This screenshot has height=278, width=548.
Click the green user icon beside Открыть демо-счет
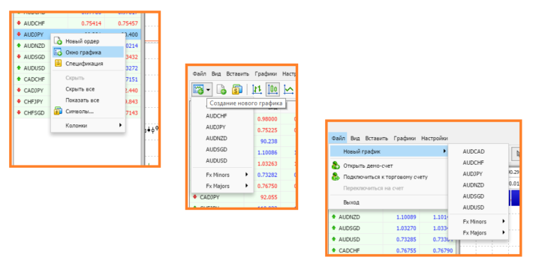coord(336,166)
